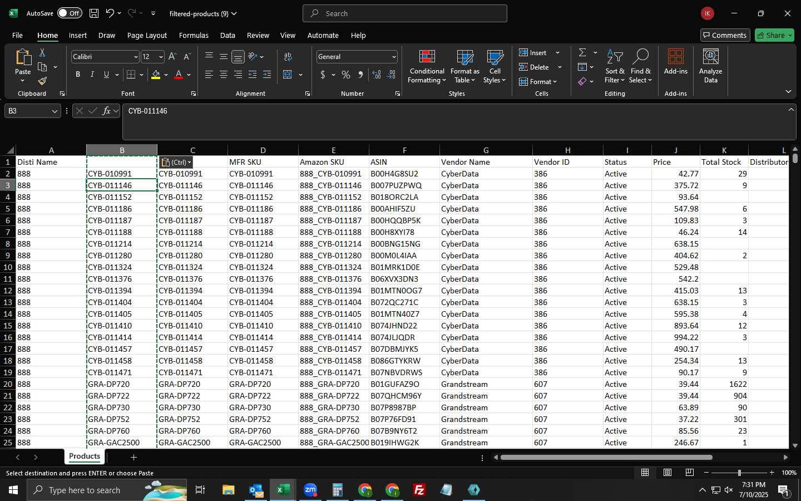
Task: Click the Increase Decimal icon
Action: (x=377, y=75)
